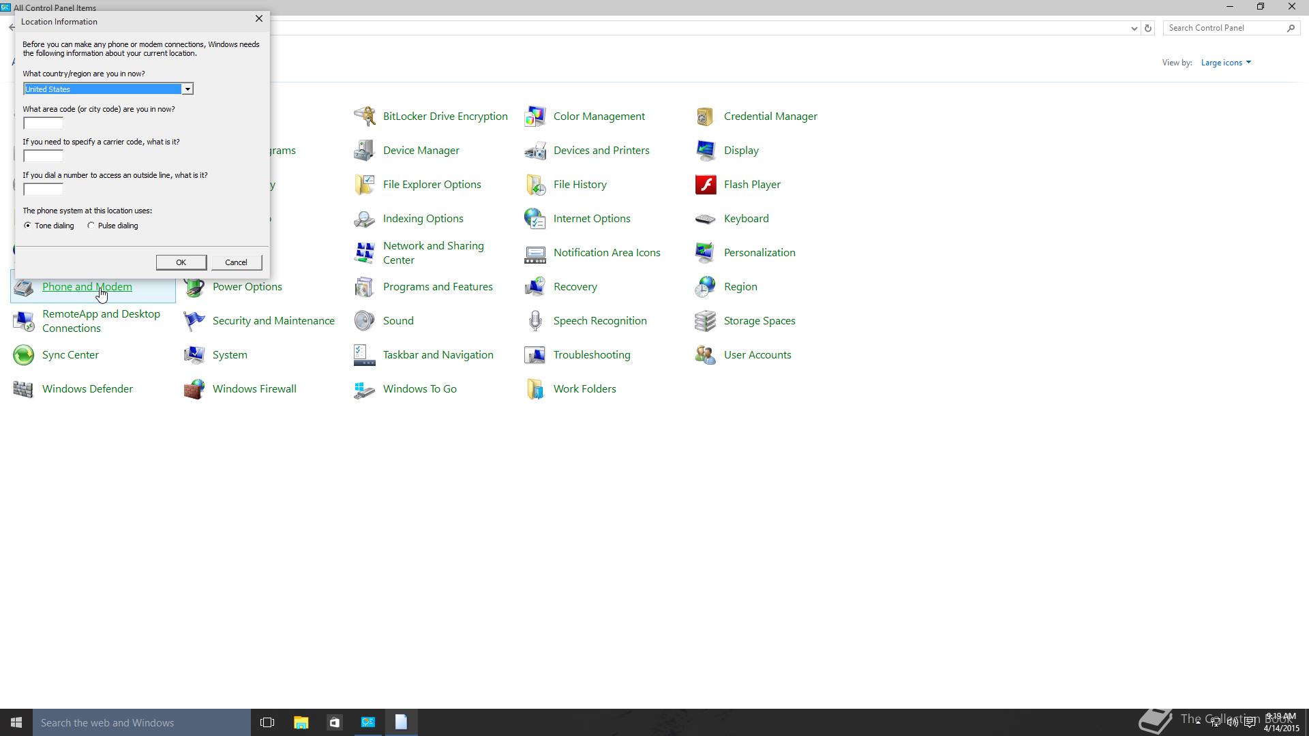Click Programs and Features icon

click(365, 287)
